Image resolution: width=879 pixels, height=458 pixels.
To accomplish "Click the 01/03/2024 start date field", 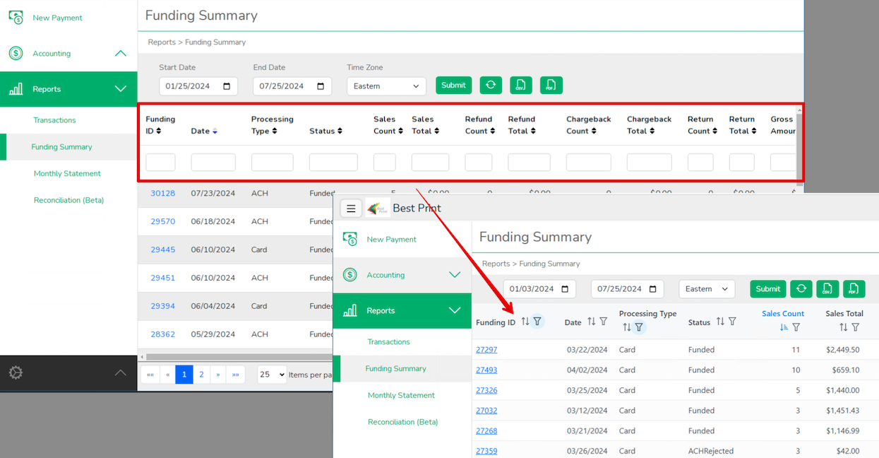I will coord(539,289).
